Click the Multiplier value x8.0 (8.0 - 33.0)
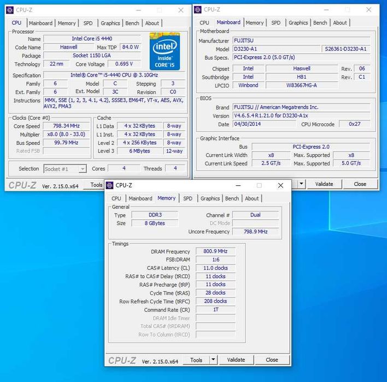The image size is (387, 382). click(66, 134)
